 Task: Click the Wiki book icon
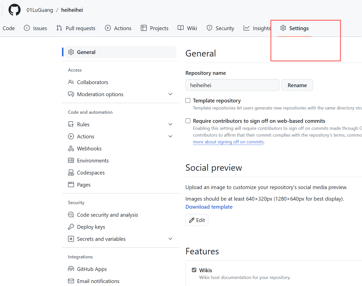(x=181, y=28)
